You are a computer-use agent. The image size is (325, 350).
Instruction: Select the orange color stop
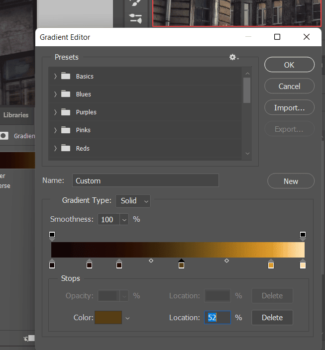(271, 265)
